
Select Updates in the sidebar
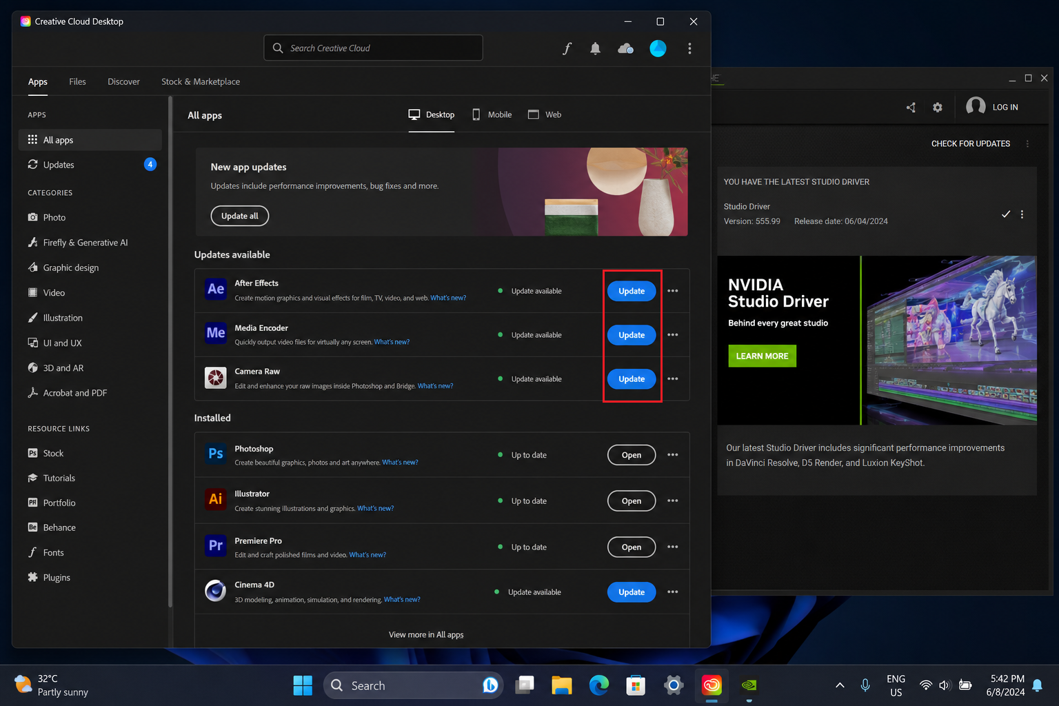point(90,165)
